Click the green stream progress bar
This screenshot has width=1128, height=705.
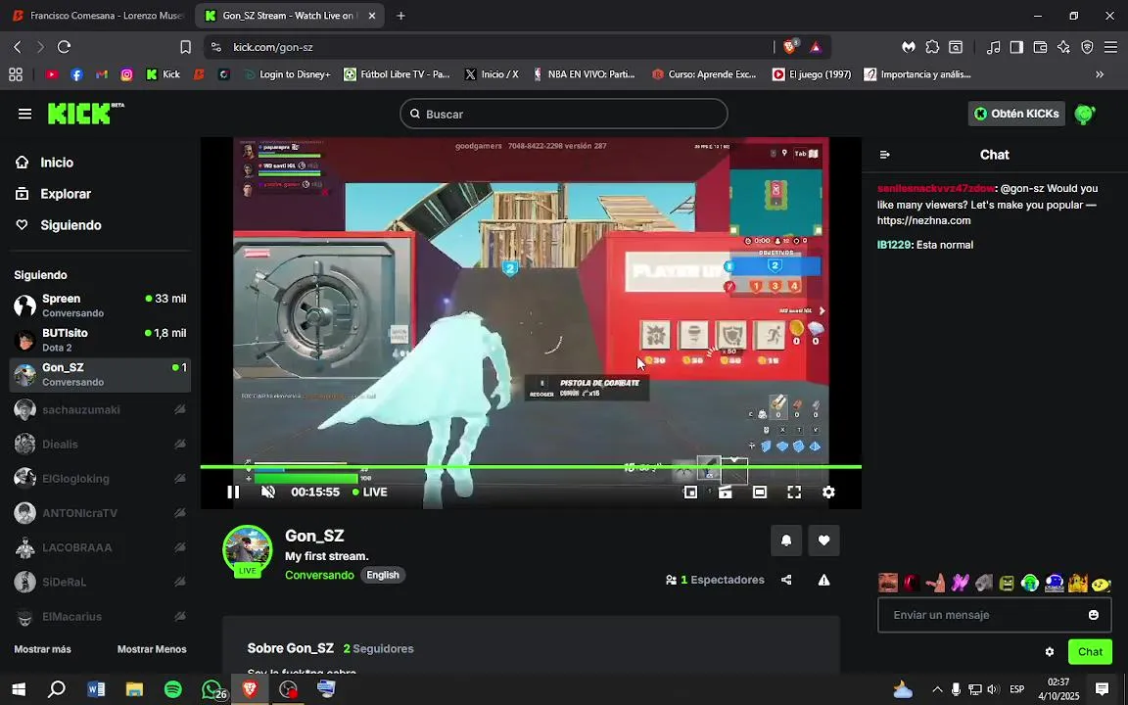coord(530,467)
